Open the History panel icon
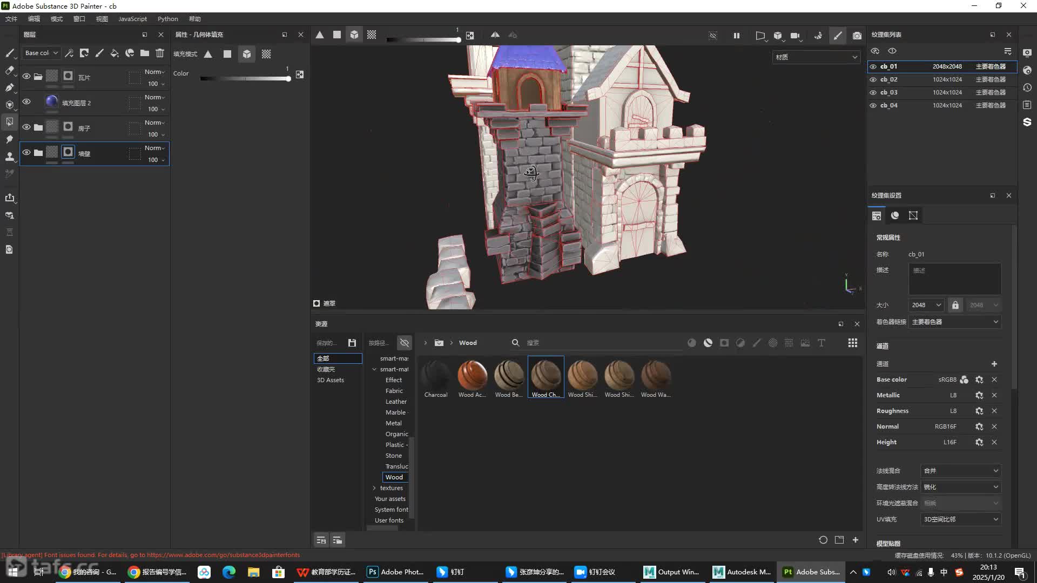 tap(1027, 87)
